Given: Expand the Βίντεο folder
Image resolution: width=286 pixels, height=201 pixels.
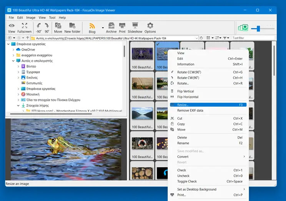Looking at the screenshot, I should 18,66.
